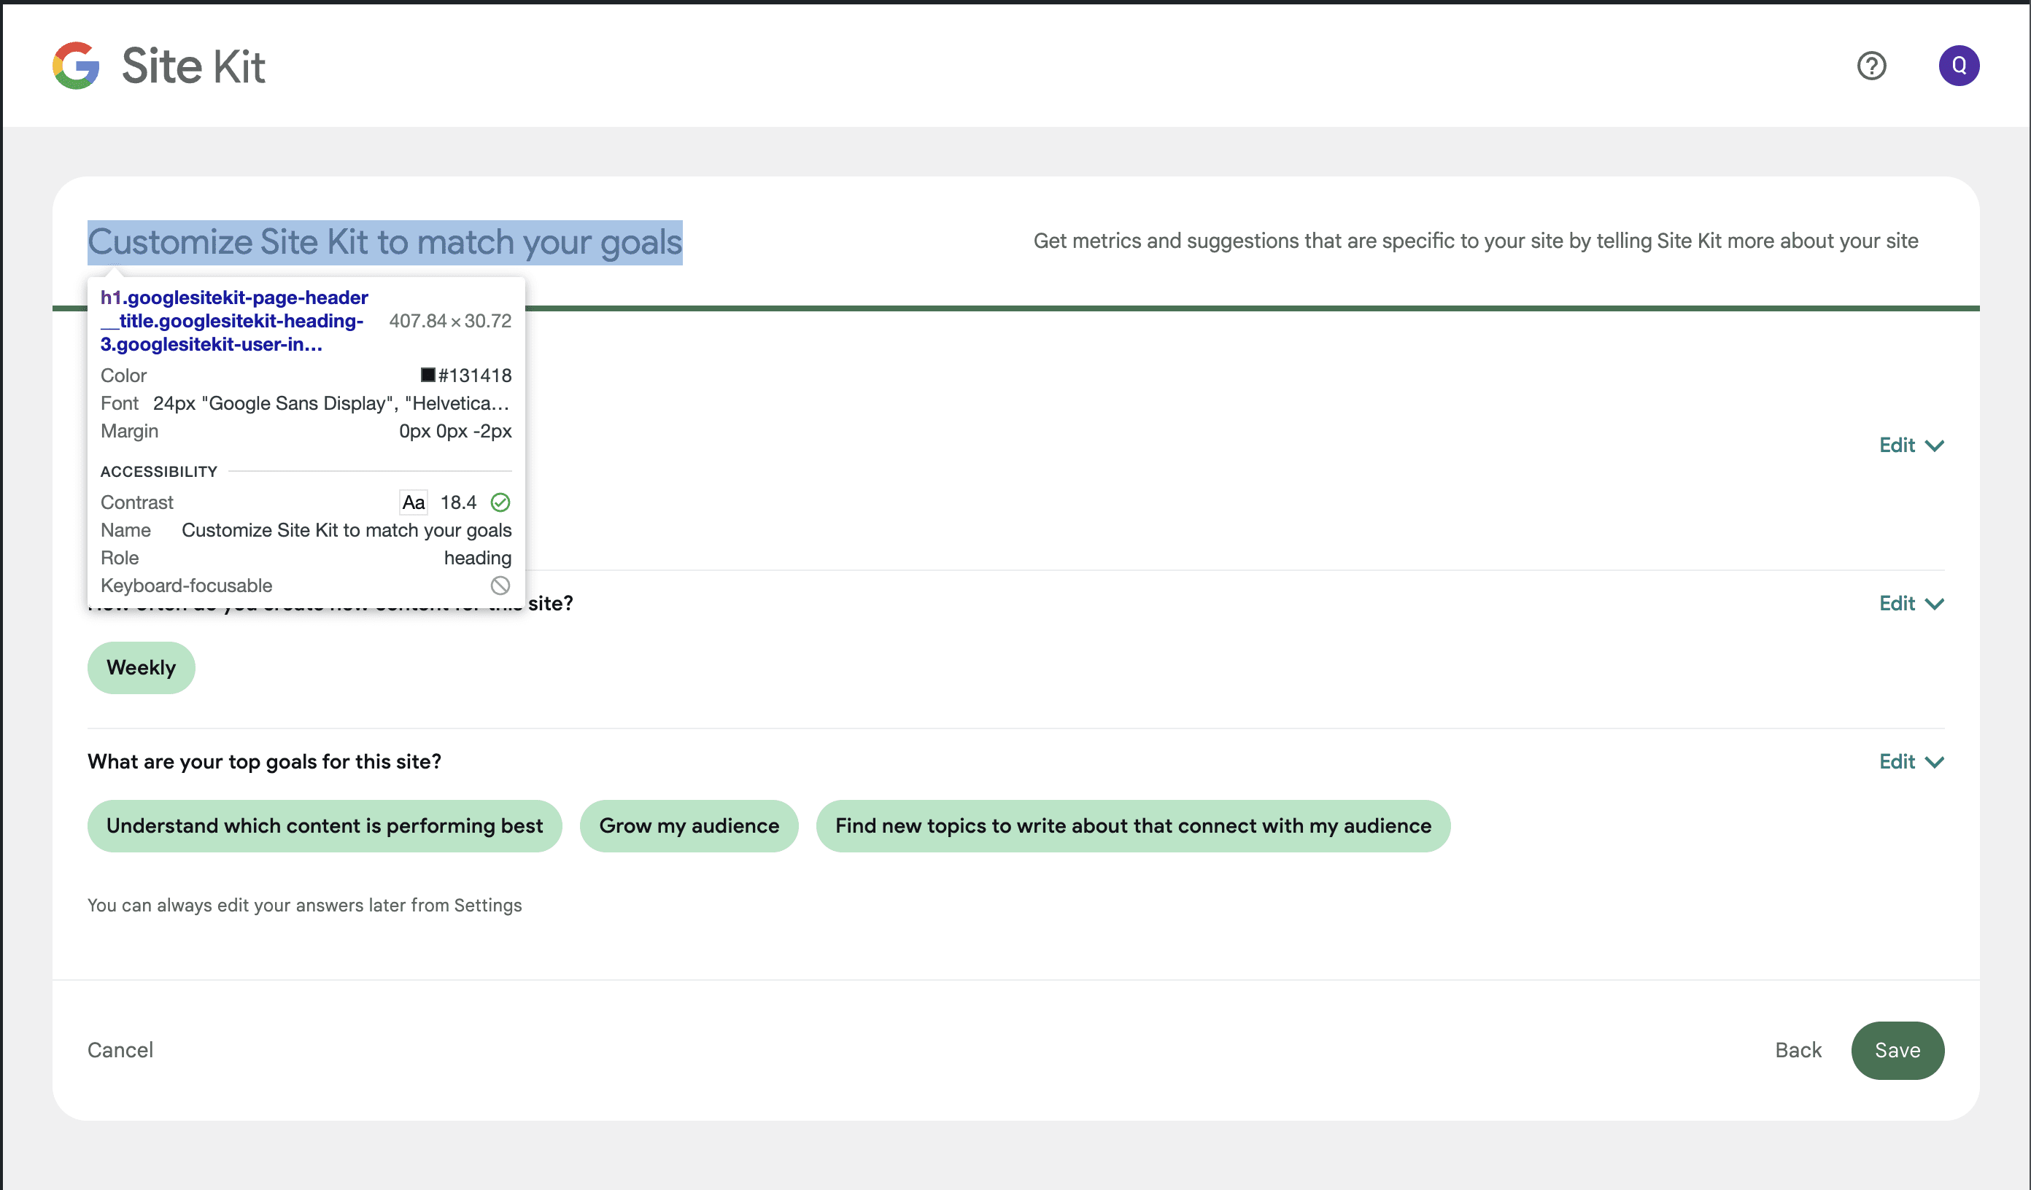Open the Q profile avatar menu

pos(1960,66)
